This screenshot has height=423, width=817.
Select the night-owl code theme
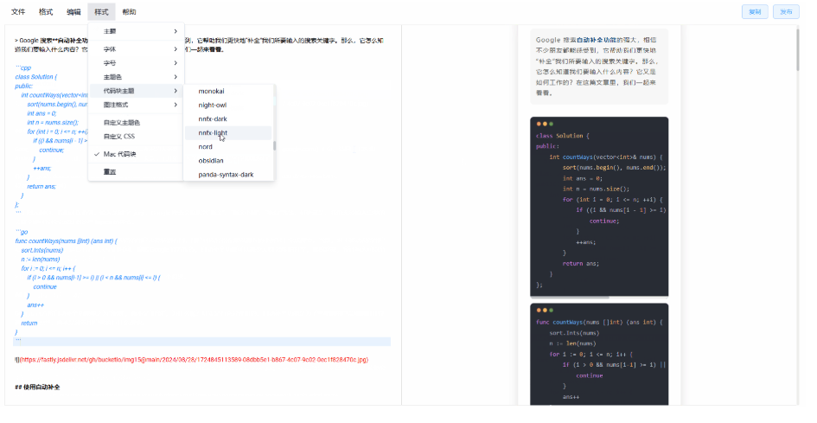[x=228, y=106]
